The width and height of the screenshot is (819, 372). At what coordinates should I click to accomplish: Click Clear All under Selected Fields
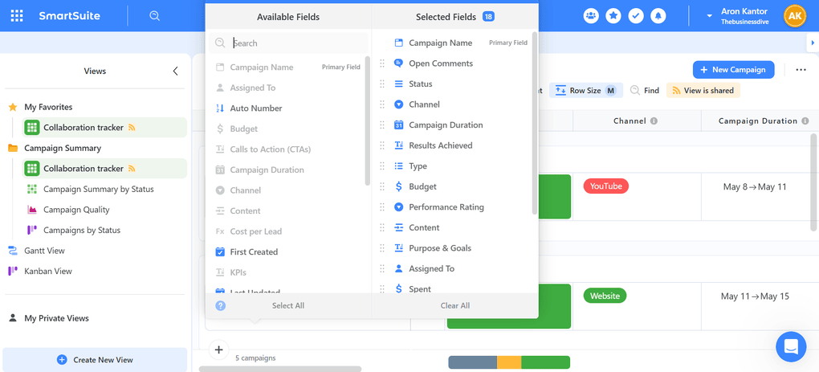point(455,305)
